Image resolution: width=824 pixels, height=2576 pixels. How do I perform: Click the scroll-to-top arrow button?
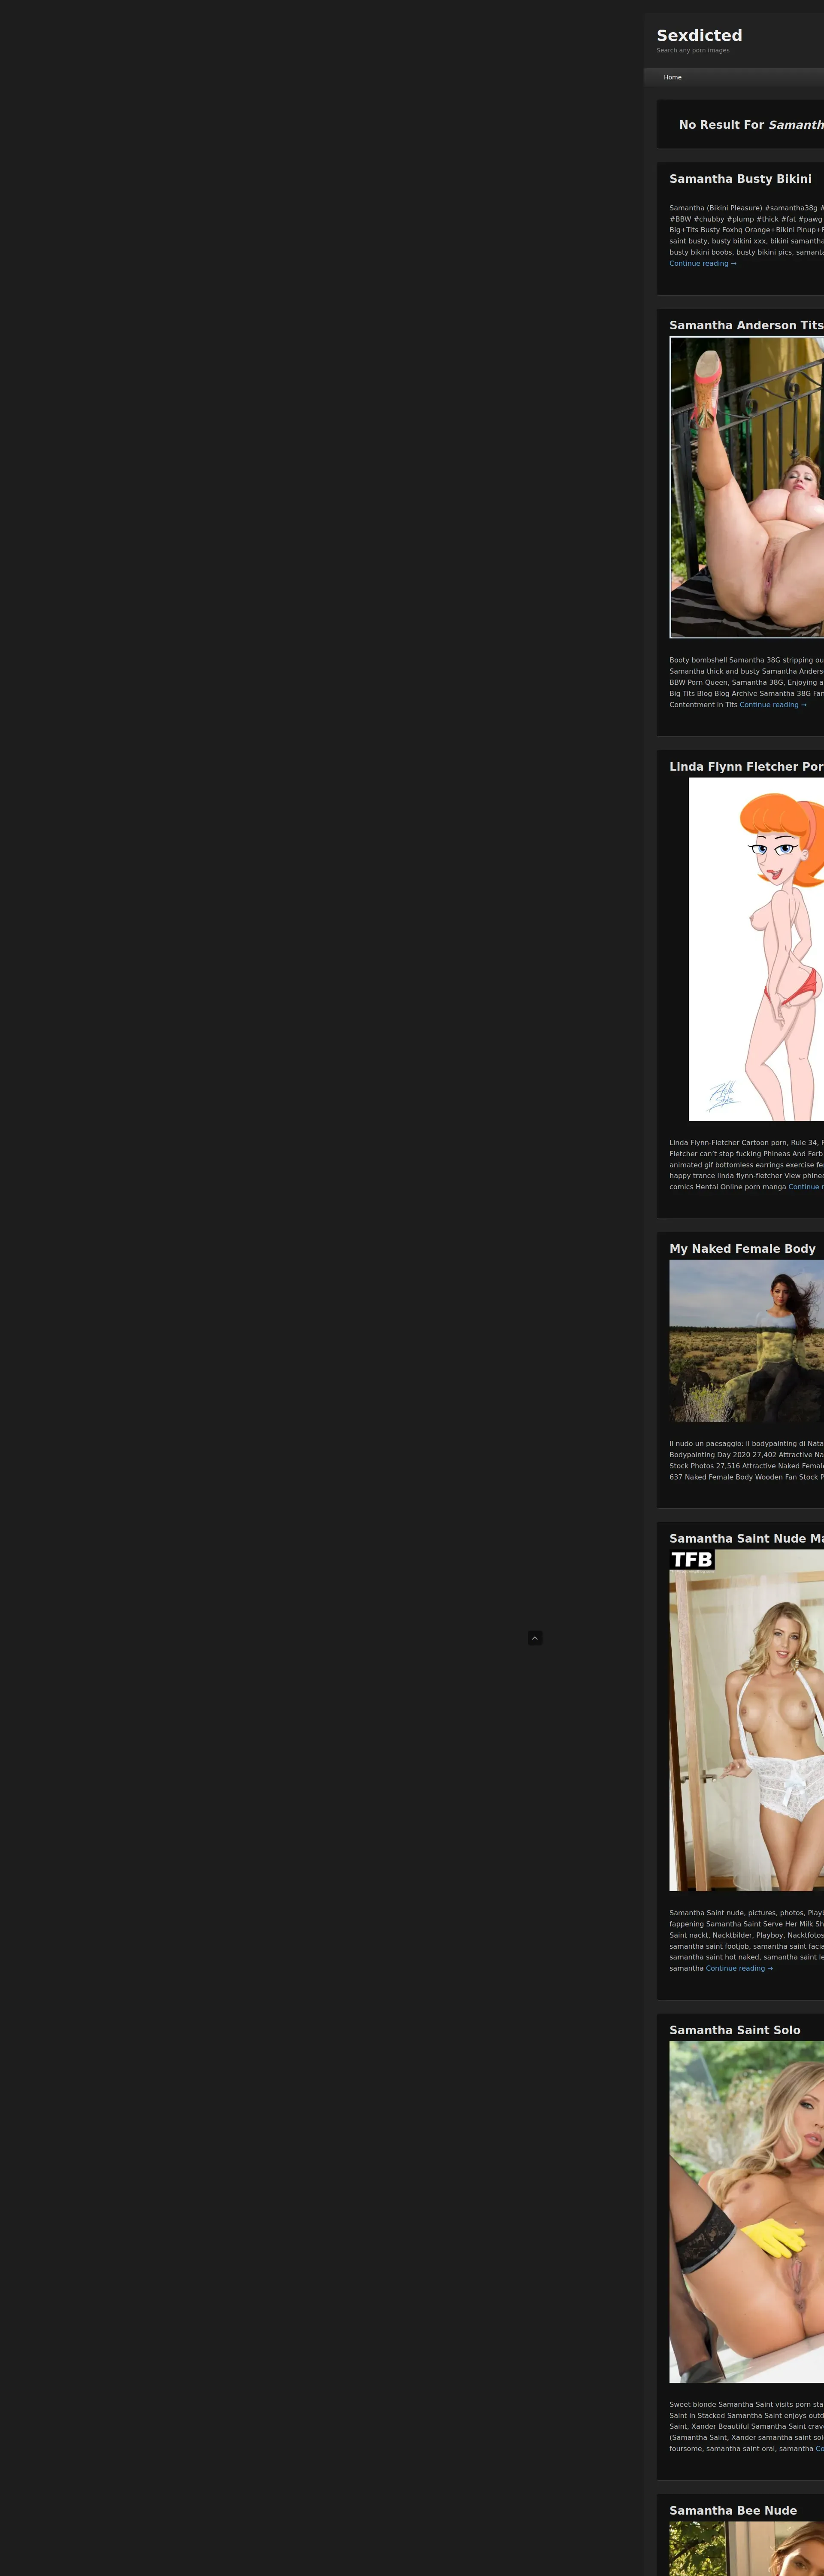click(535, 1638)
